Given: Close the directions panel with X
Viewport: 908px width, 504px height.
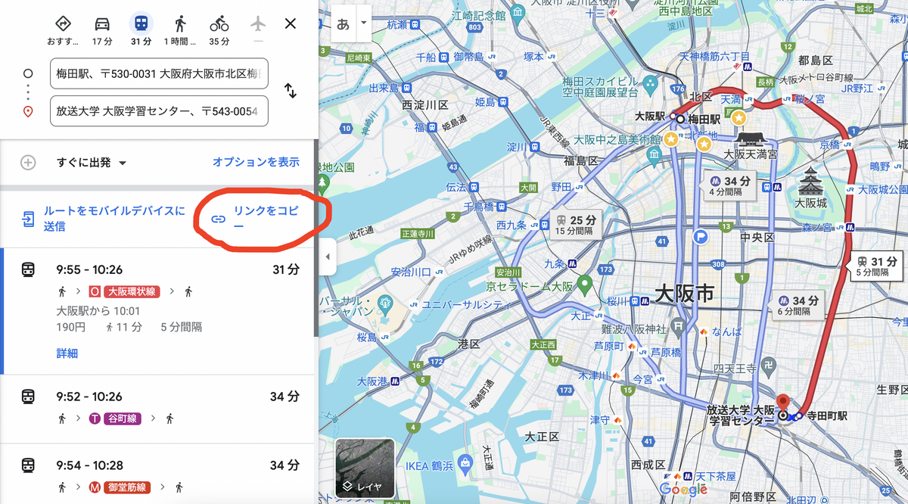Looking at the screenshot, I should [291, 23].
